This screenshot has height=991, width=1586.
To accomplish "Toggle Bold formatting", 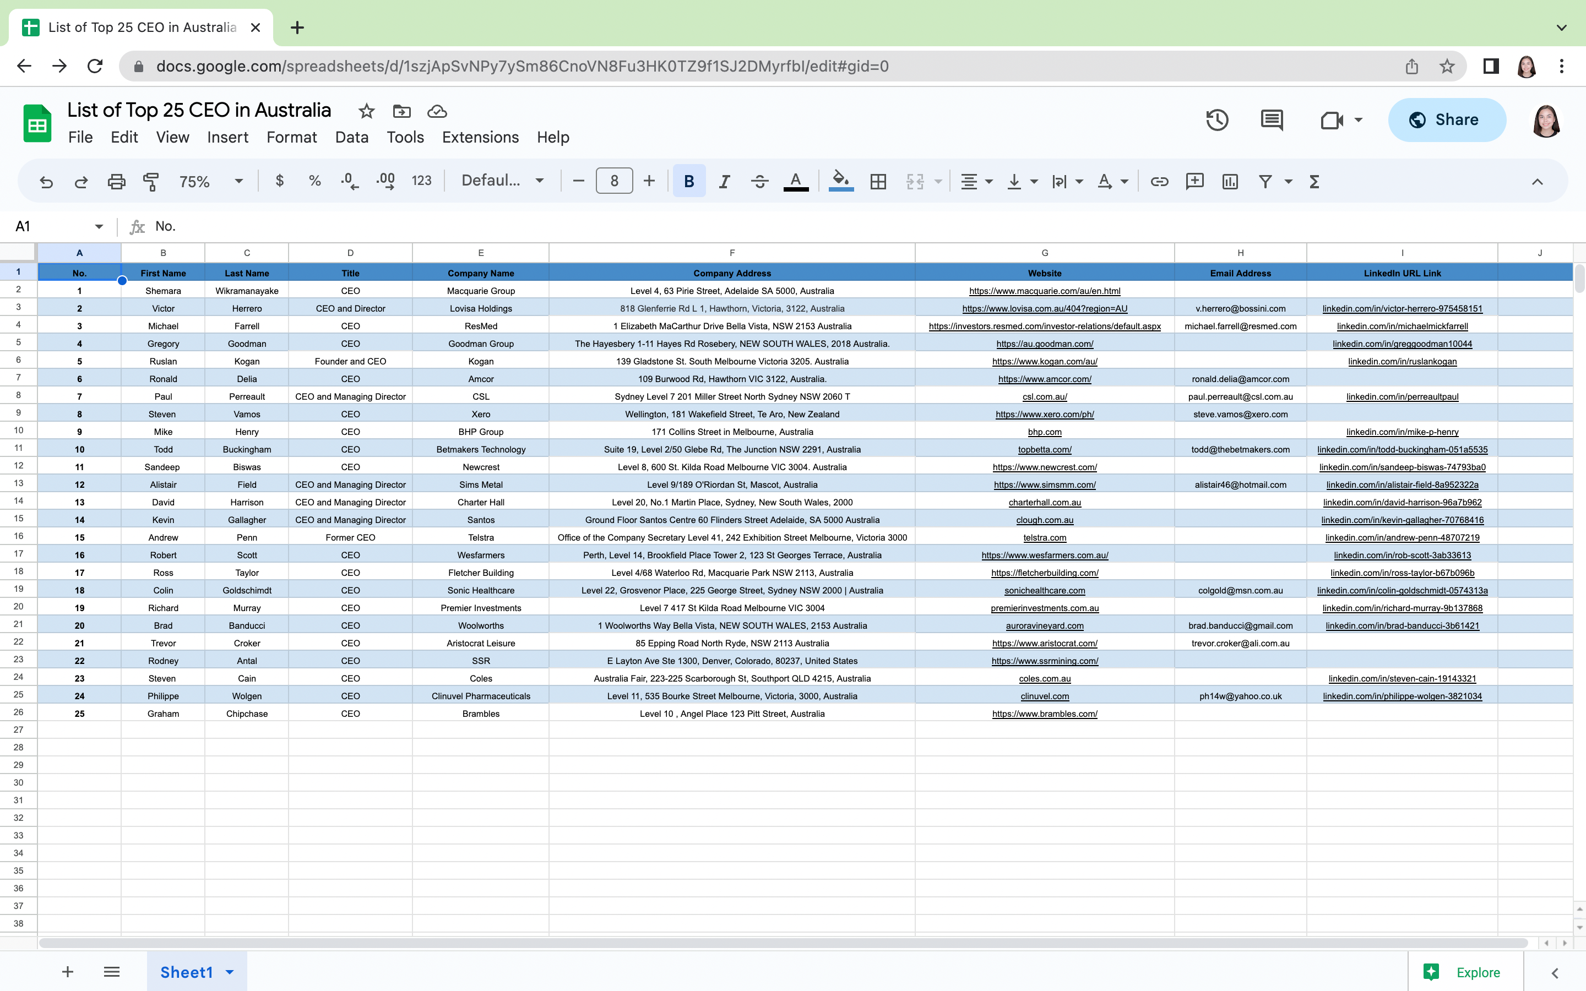I will pyautogui.click(x=689, y=181).
